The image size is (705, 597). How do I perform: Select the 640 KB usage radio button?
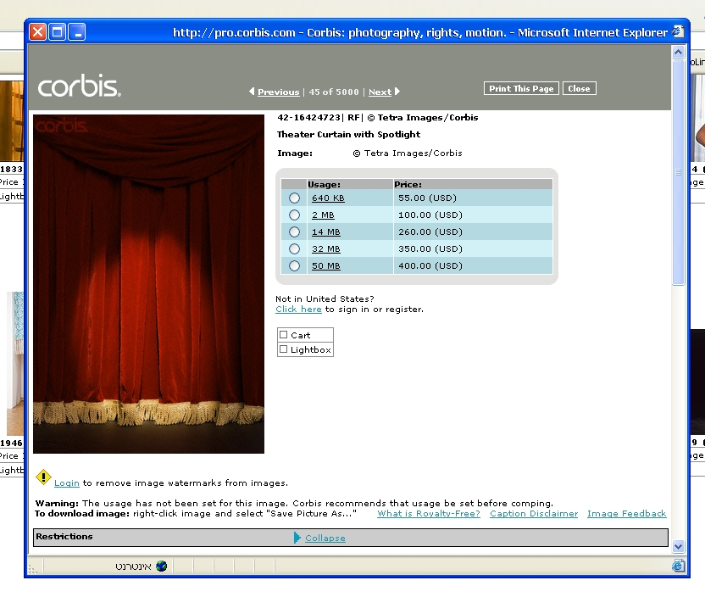(x=295, y=198)
